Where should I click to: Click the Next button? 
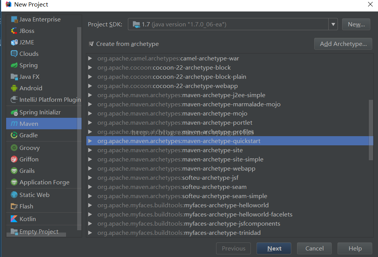click(274, 249)
